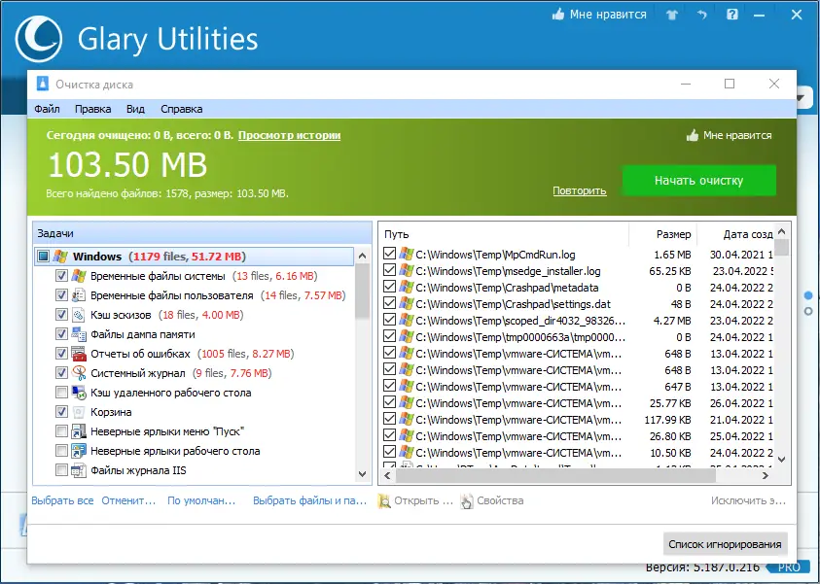
Task: Sort by the Дата созд column header
Action: click(x=735, y=234)
